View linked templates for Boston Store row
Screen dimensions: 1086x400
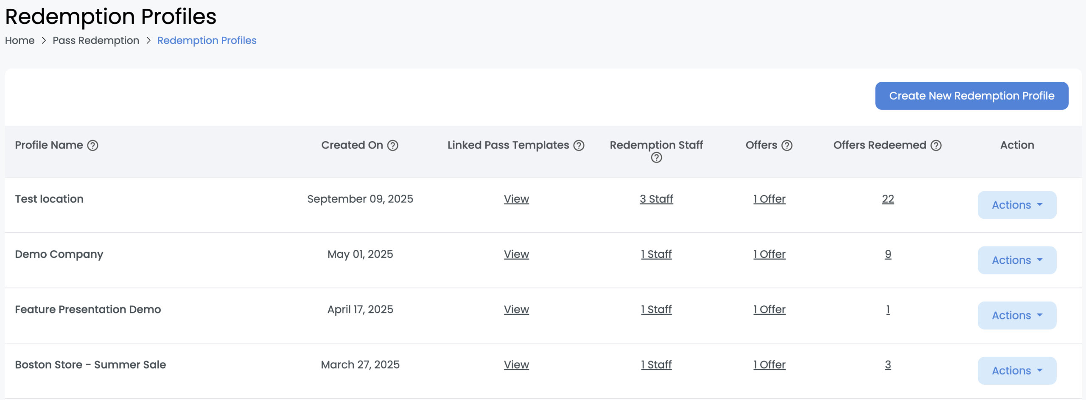(x=516, y=364)
